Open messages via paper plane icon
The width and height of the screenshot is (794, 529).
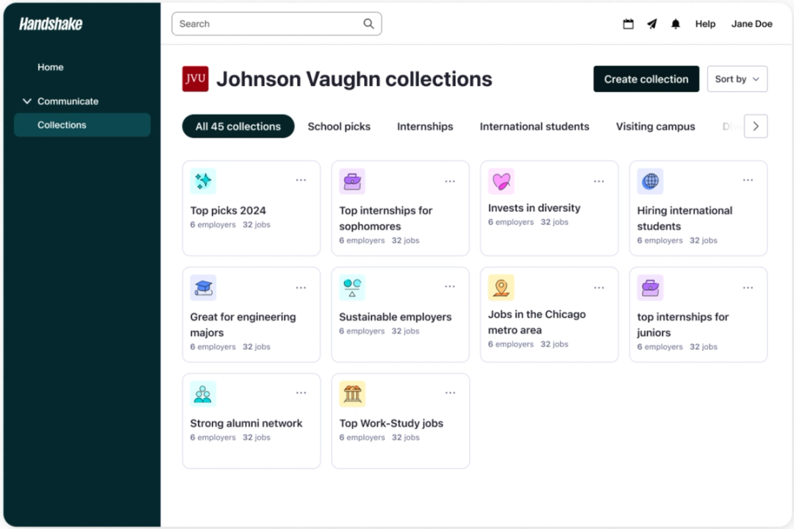click(x=651, y=24)
